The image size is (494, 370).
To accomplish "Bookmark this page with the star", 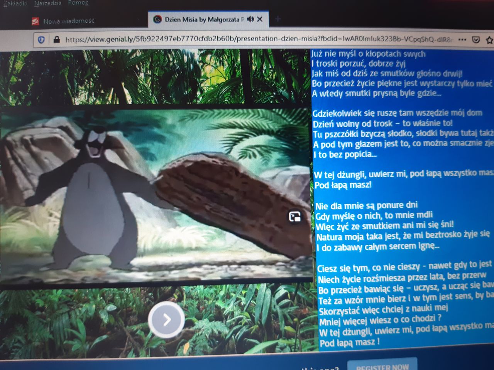I will [x=489, y=40].
